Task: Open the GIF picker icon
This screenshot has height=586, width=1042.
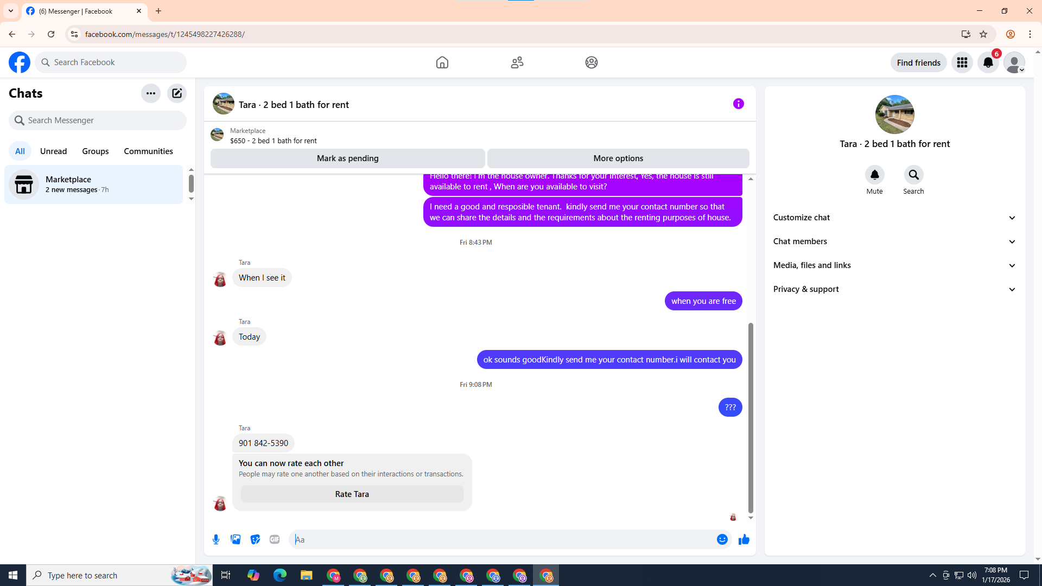Action: 275,539
